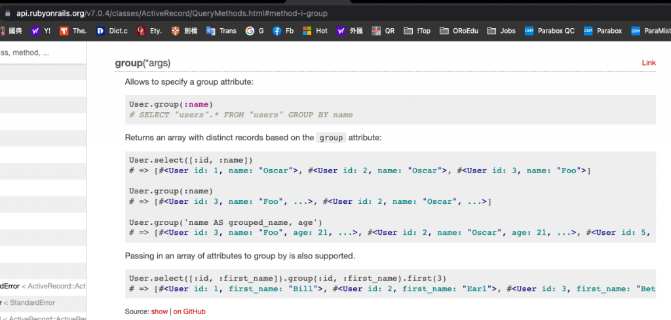Image resolution: width=671 pixels, height=320 pixels.
Task: Click the api.rubyonrails.org URL in the address bar
Action: coord(172,13)
